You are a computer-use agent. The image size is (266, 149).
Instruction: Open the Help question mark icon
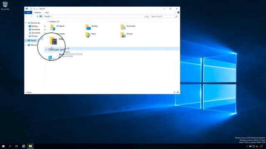tap(178, 12)
